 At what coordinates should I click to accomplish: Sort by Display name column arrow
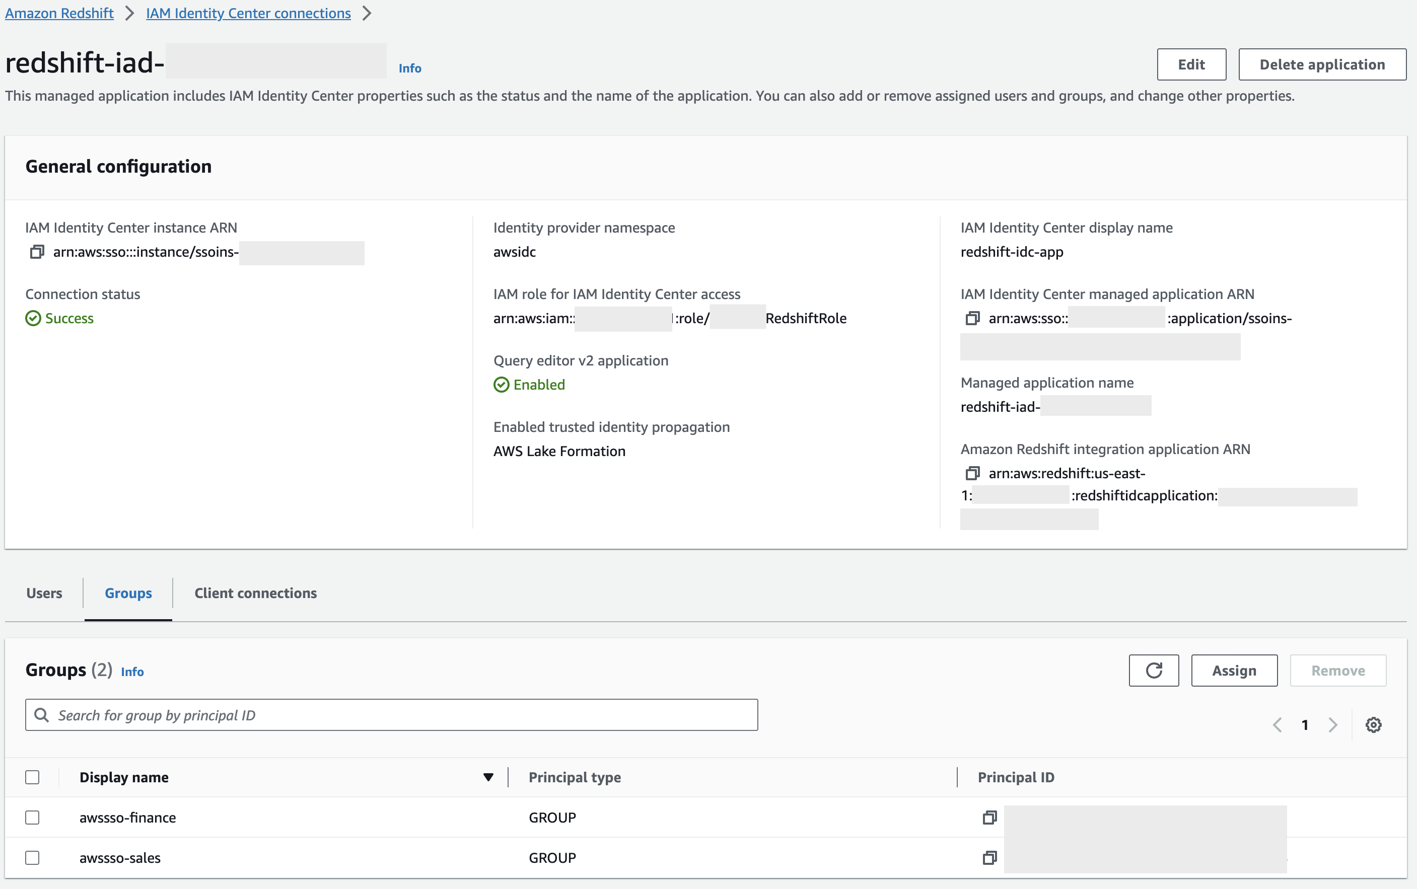pyautogui.click(x=487, y=777)
